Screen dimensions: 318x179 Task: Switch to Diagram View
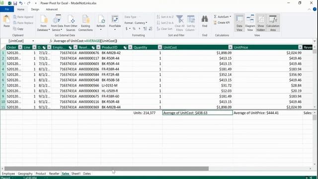(250, 23)
